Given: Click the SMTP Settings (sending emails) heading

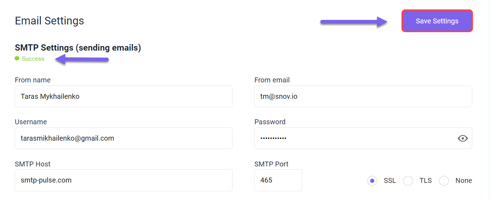Looking at the screenshot, I should 78,48.
